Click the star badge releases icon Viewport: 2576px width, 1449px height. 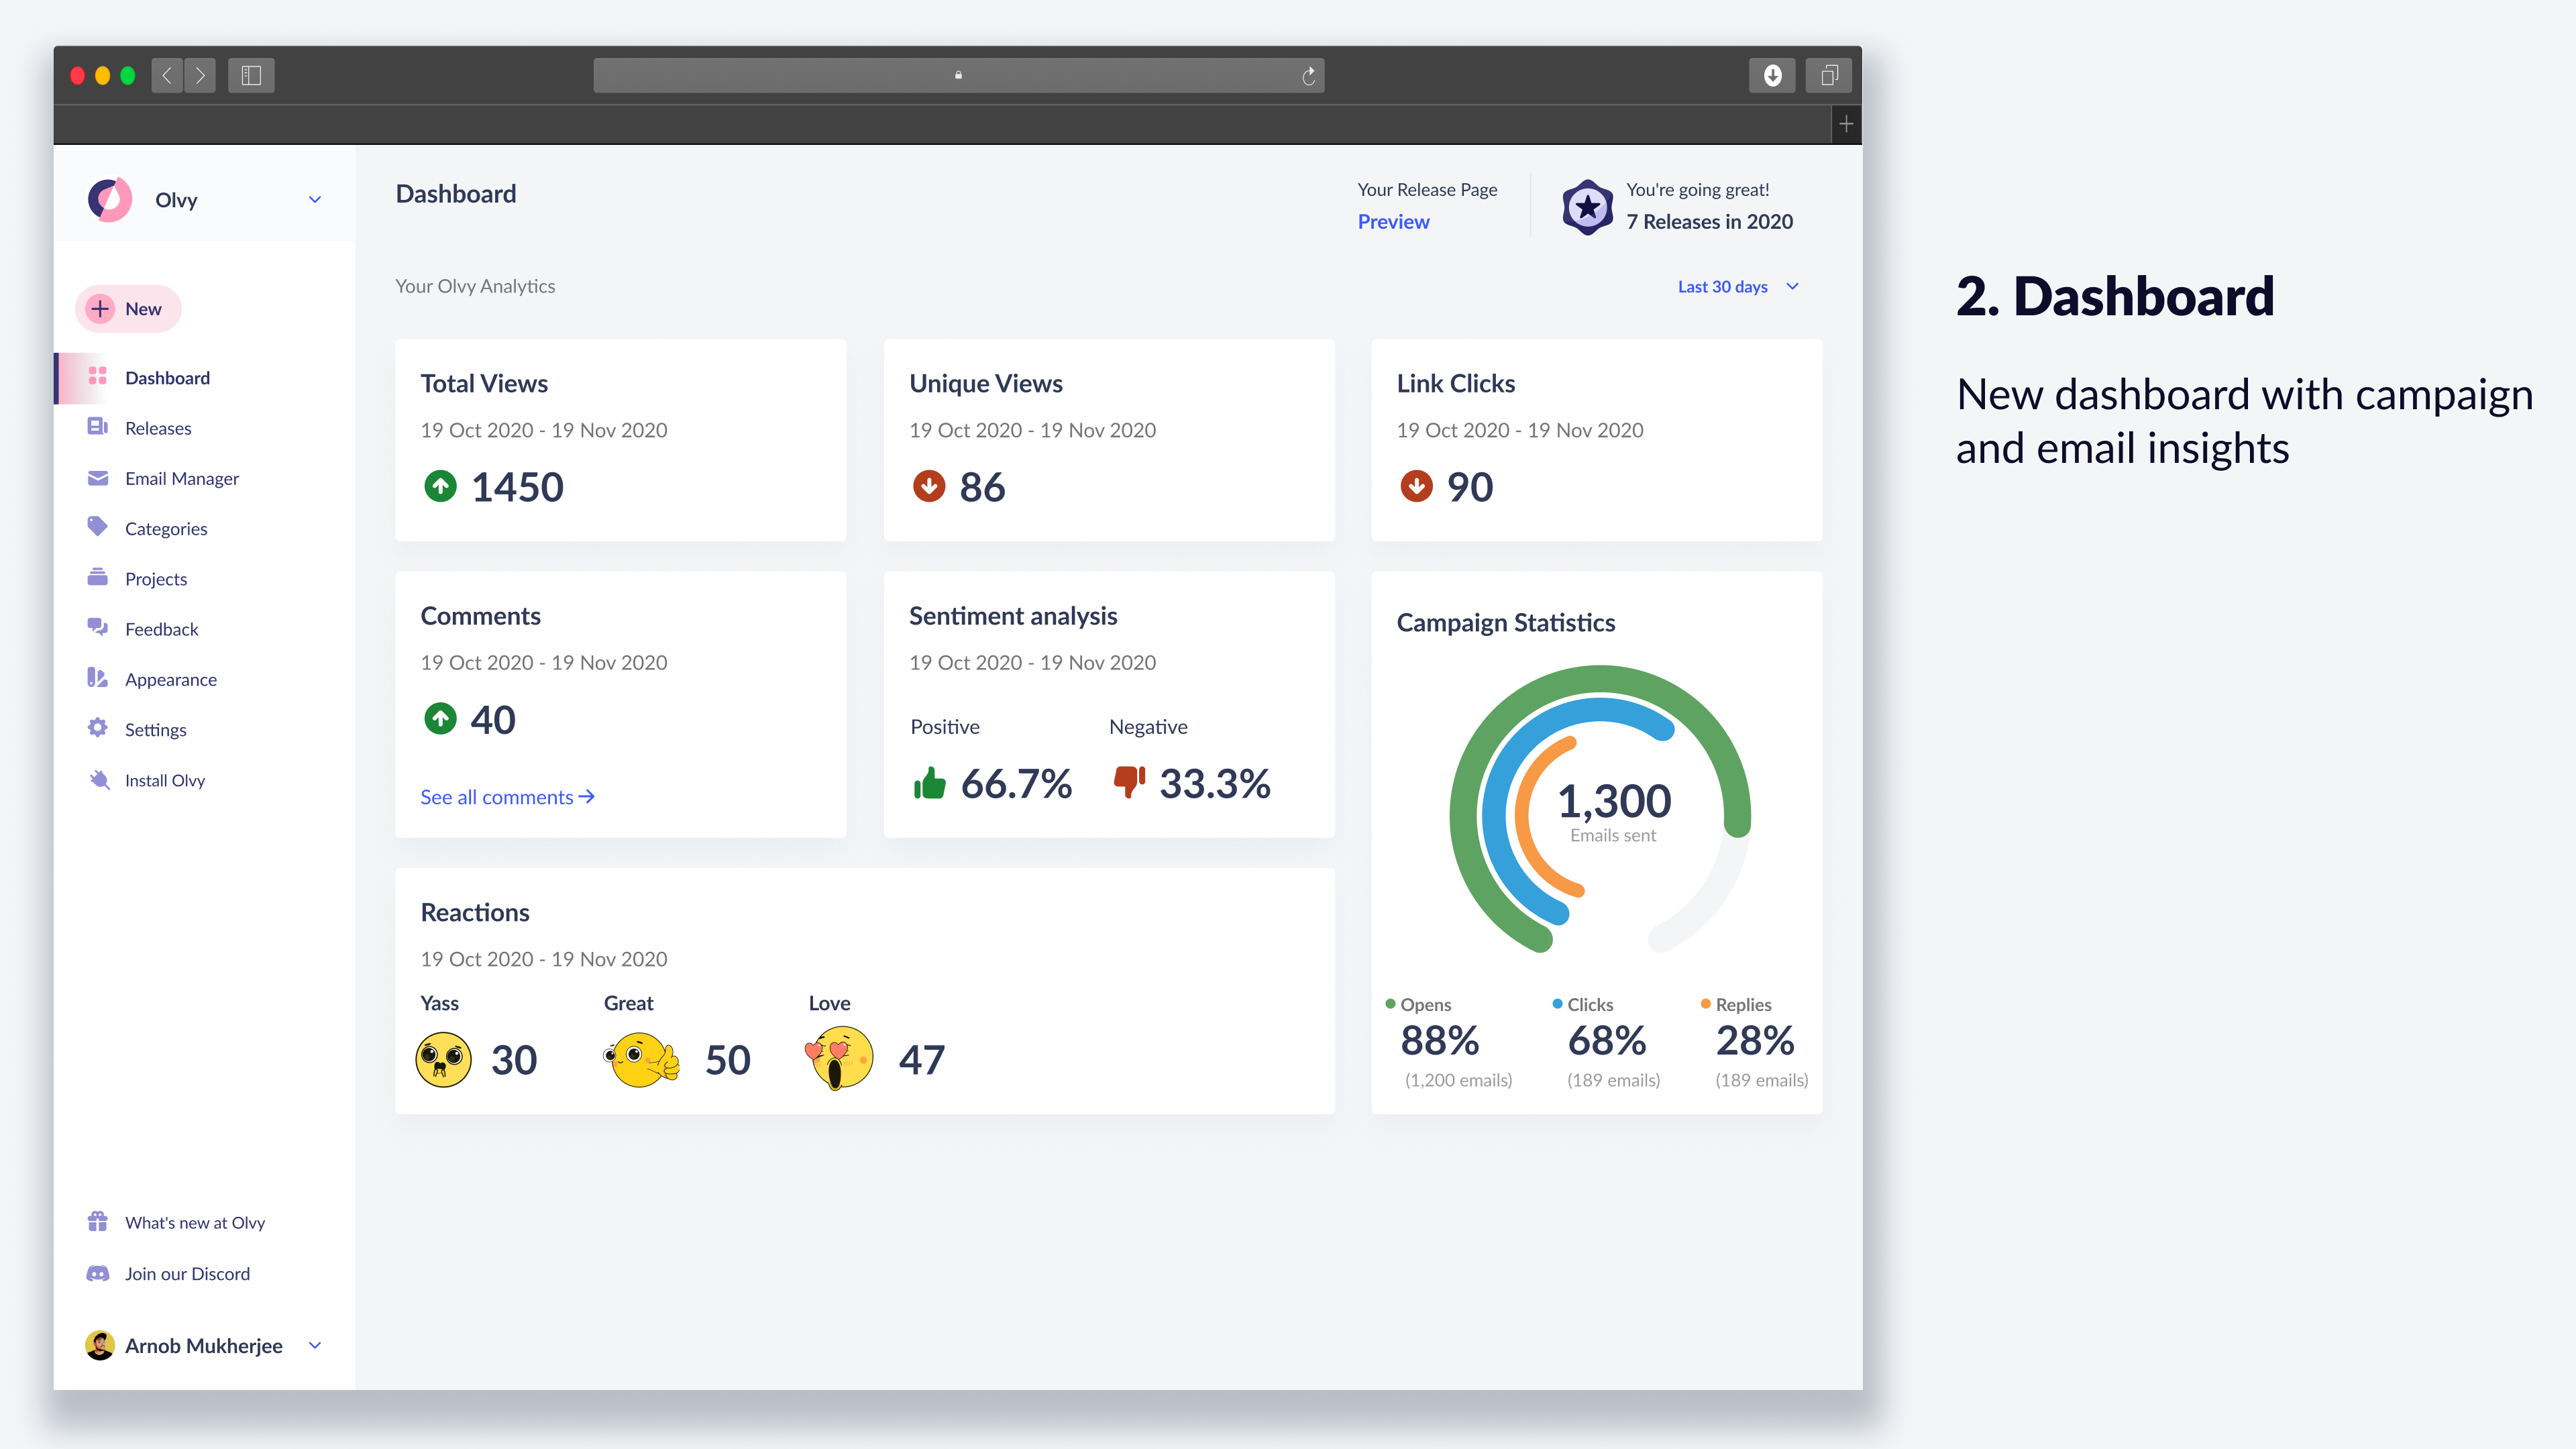point(1588,207)
